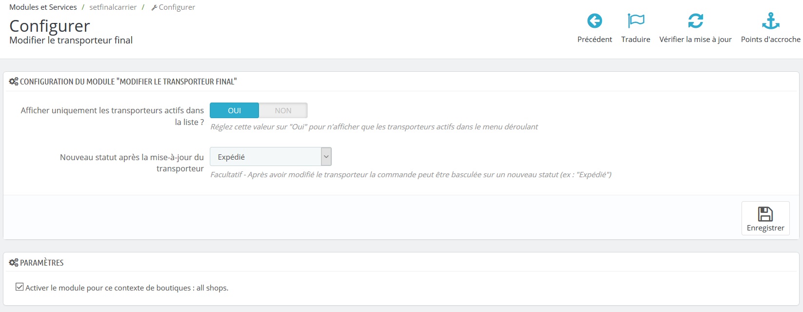The width and height of the screenshot is (803, 312).
Task: Open Points d'accroche via the anchor icon
Action: coord(771,21)
